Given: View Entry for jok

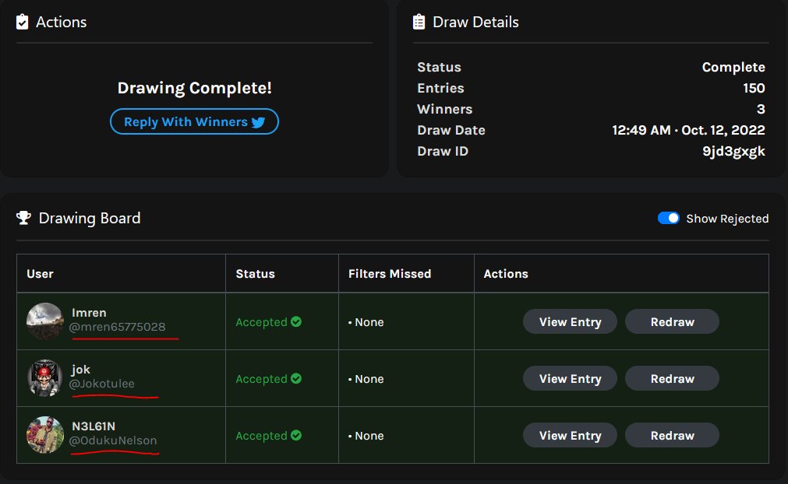Looking at the screenshot, I should point(570,378).
